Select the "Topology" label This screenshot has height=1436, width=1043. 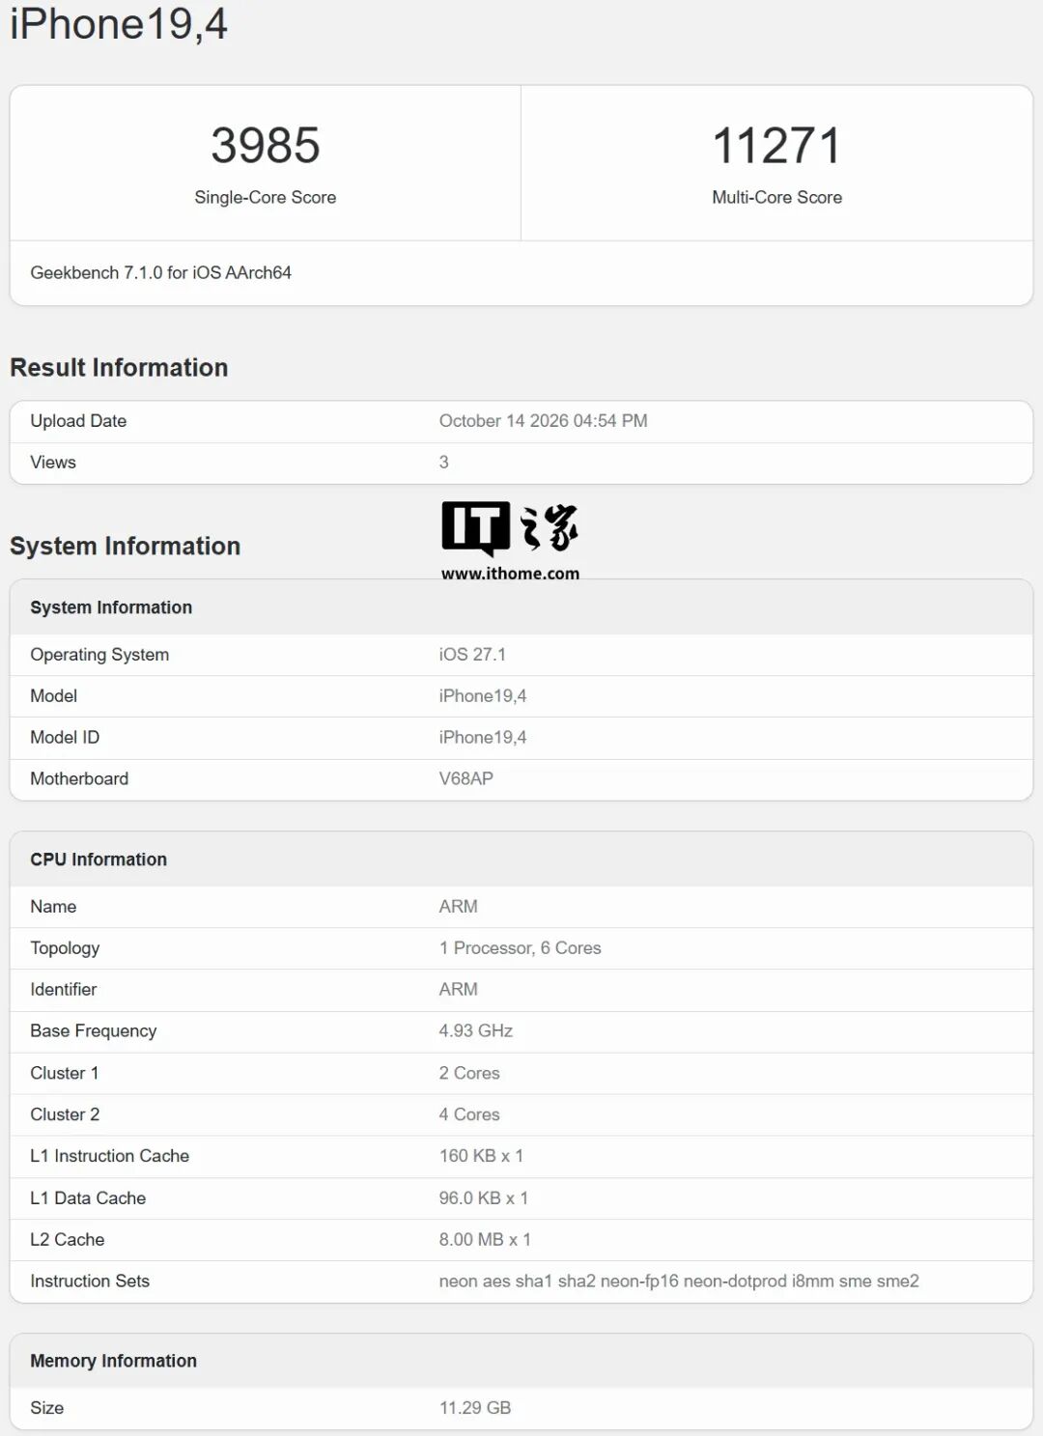pyautogui.click(x=65, y=948)
